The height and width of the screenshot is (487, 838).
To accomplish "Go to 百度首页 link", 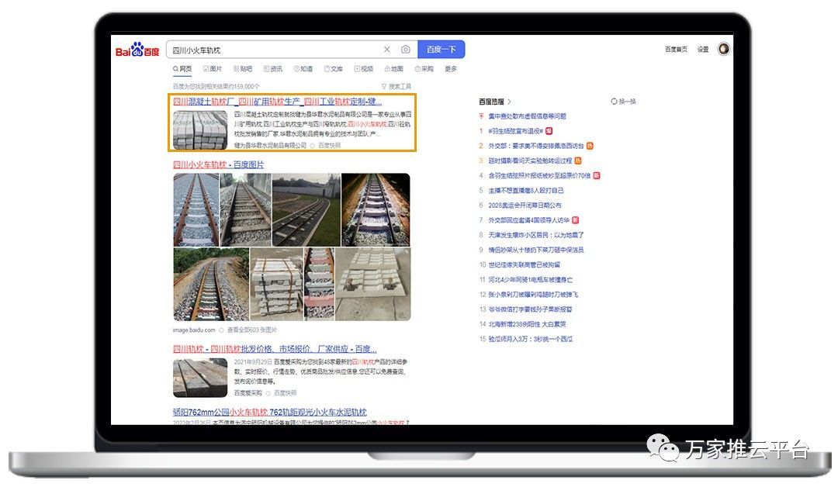I will point(676,50).
